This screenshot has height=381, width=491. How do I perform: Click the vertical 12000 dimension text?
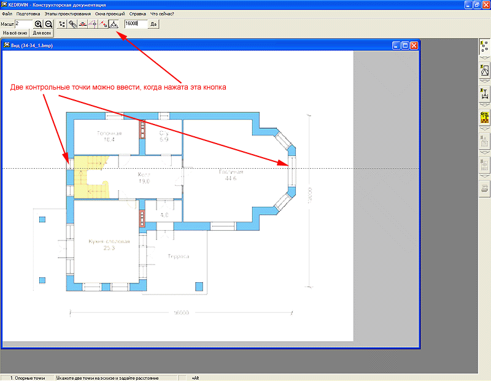coord(310,196)
